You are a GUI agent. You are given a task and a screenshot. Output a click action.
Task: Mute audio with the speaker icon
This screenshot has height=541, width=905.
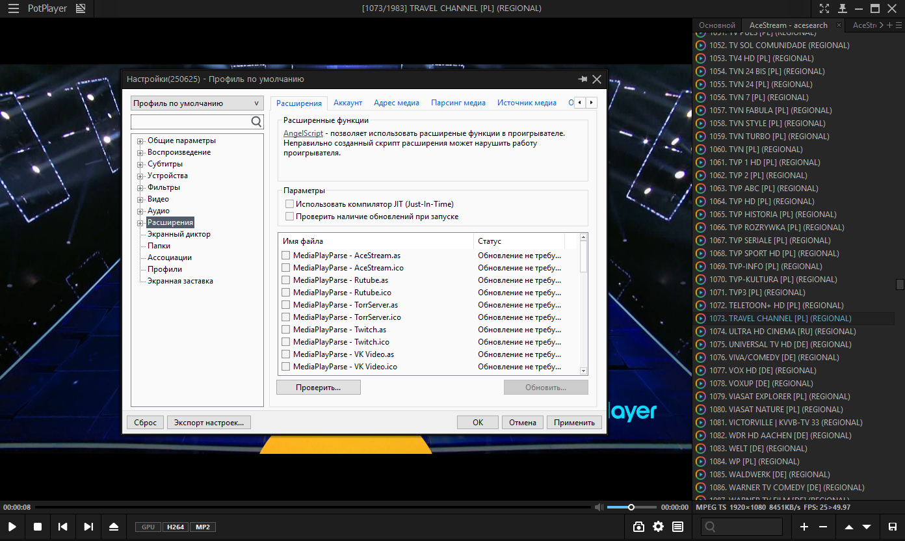click(598, 507)
